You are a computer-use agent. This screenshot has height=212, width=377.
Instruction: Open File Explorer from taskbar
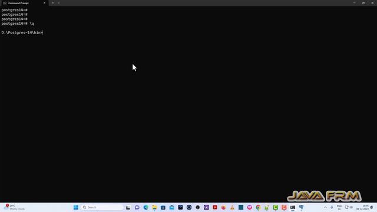tap(154, 207)
